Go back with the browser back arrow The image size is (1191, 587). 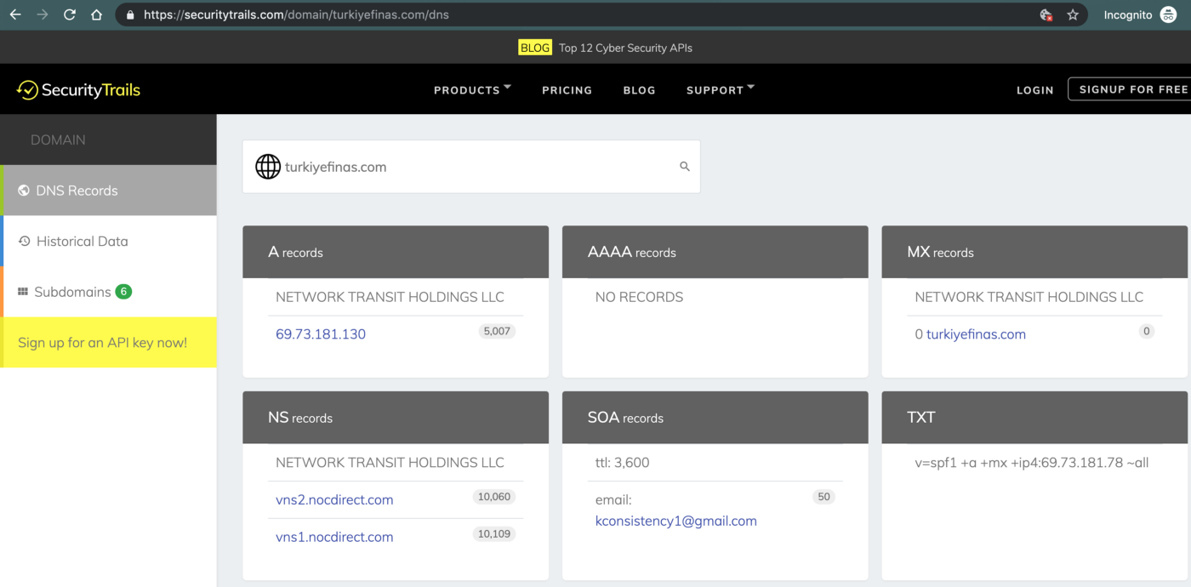(x=15, y=14)
